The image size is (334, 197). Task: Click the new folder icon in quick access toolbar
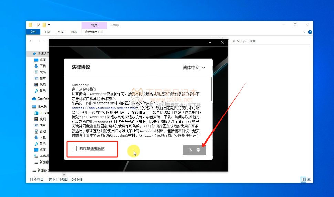[x=44, y=25]
